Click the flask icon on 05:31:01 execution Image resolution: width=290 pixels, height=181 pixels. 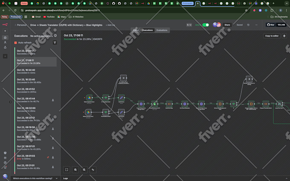point(53,167)
